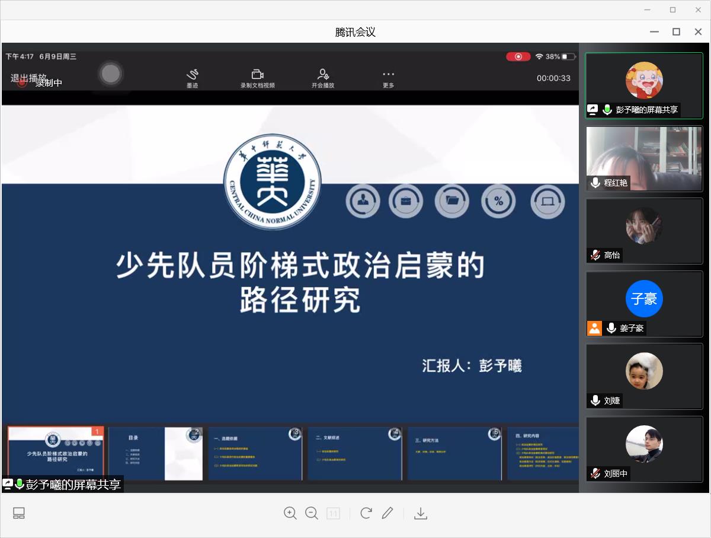The image size is (711, 538).
Task: Zoom out using the magnifier minus icon
Action: [312, 513]
